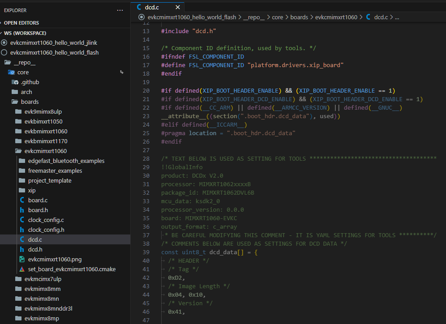Select the evkcmimxrt1060_hello_world_flash project radio

[x=4, y=52]
